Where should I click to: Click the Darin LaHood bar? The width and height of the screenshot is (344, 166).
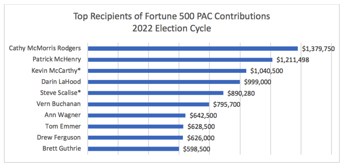tap(164, 82)
